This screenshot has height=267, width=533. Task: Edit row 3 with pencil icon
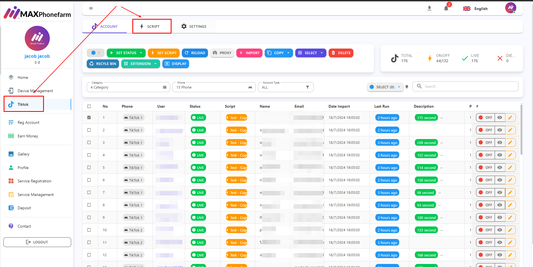(x=510, y=142)
